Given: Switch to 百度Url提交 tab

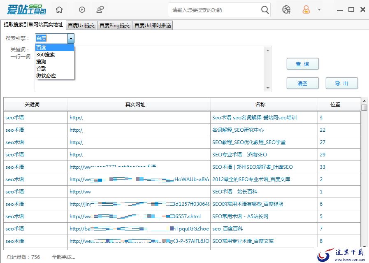Looking at the screenshot, I should (81, 26).
